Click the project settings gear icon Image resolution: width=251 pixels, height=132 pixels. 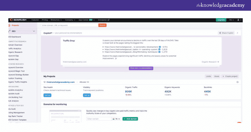(x=237, y=82)
